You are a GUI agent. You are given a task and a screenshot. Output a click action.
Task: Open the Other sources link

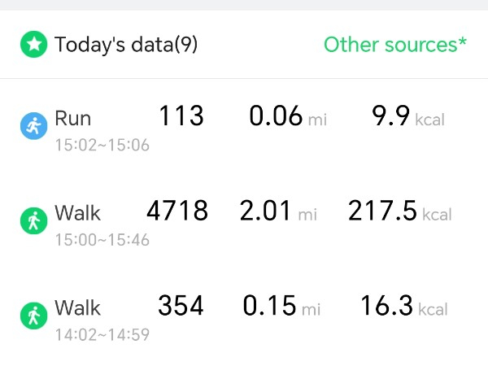(x=395, y=44)
